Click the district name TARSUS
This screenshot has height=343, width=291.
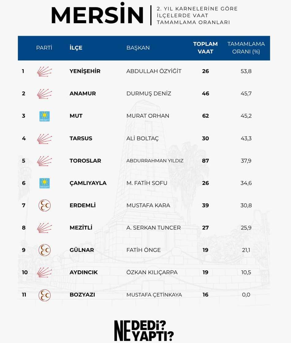tap(81, 138)
